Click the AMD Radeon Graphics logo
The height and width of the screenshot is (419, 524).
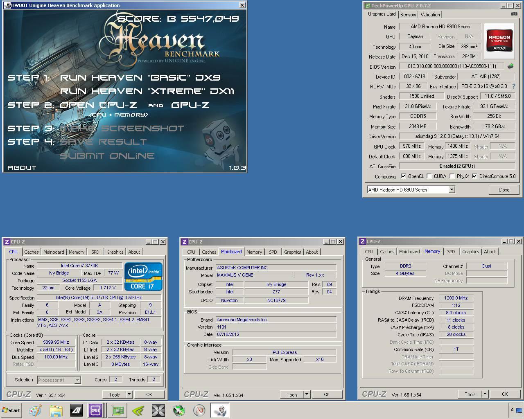(499, 41)
